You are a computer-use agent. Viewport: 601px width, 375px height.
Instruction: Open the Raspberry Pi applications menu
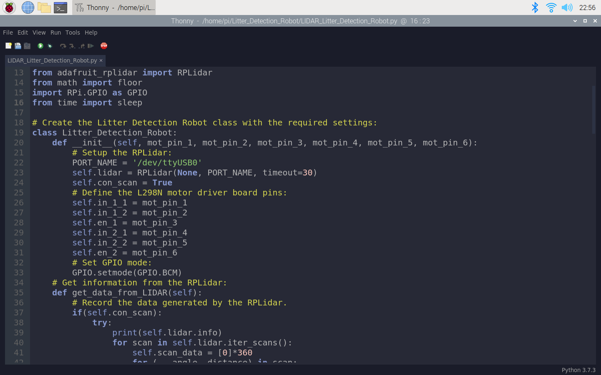[x=9, y=7]
